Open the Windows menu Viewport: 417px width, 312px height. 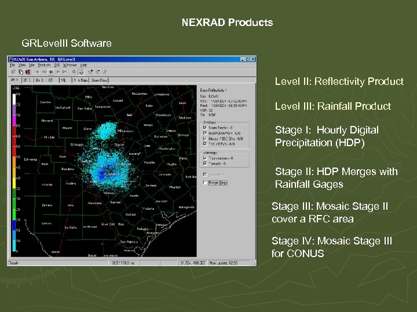(69, 65)
